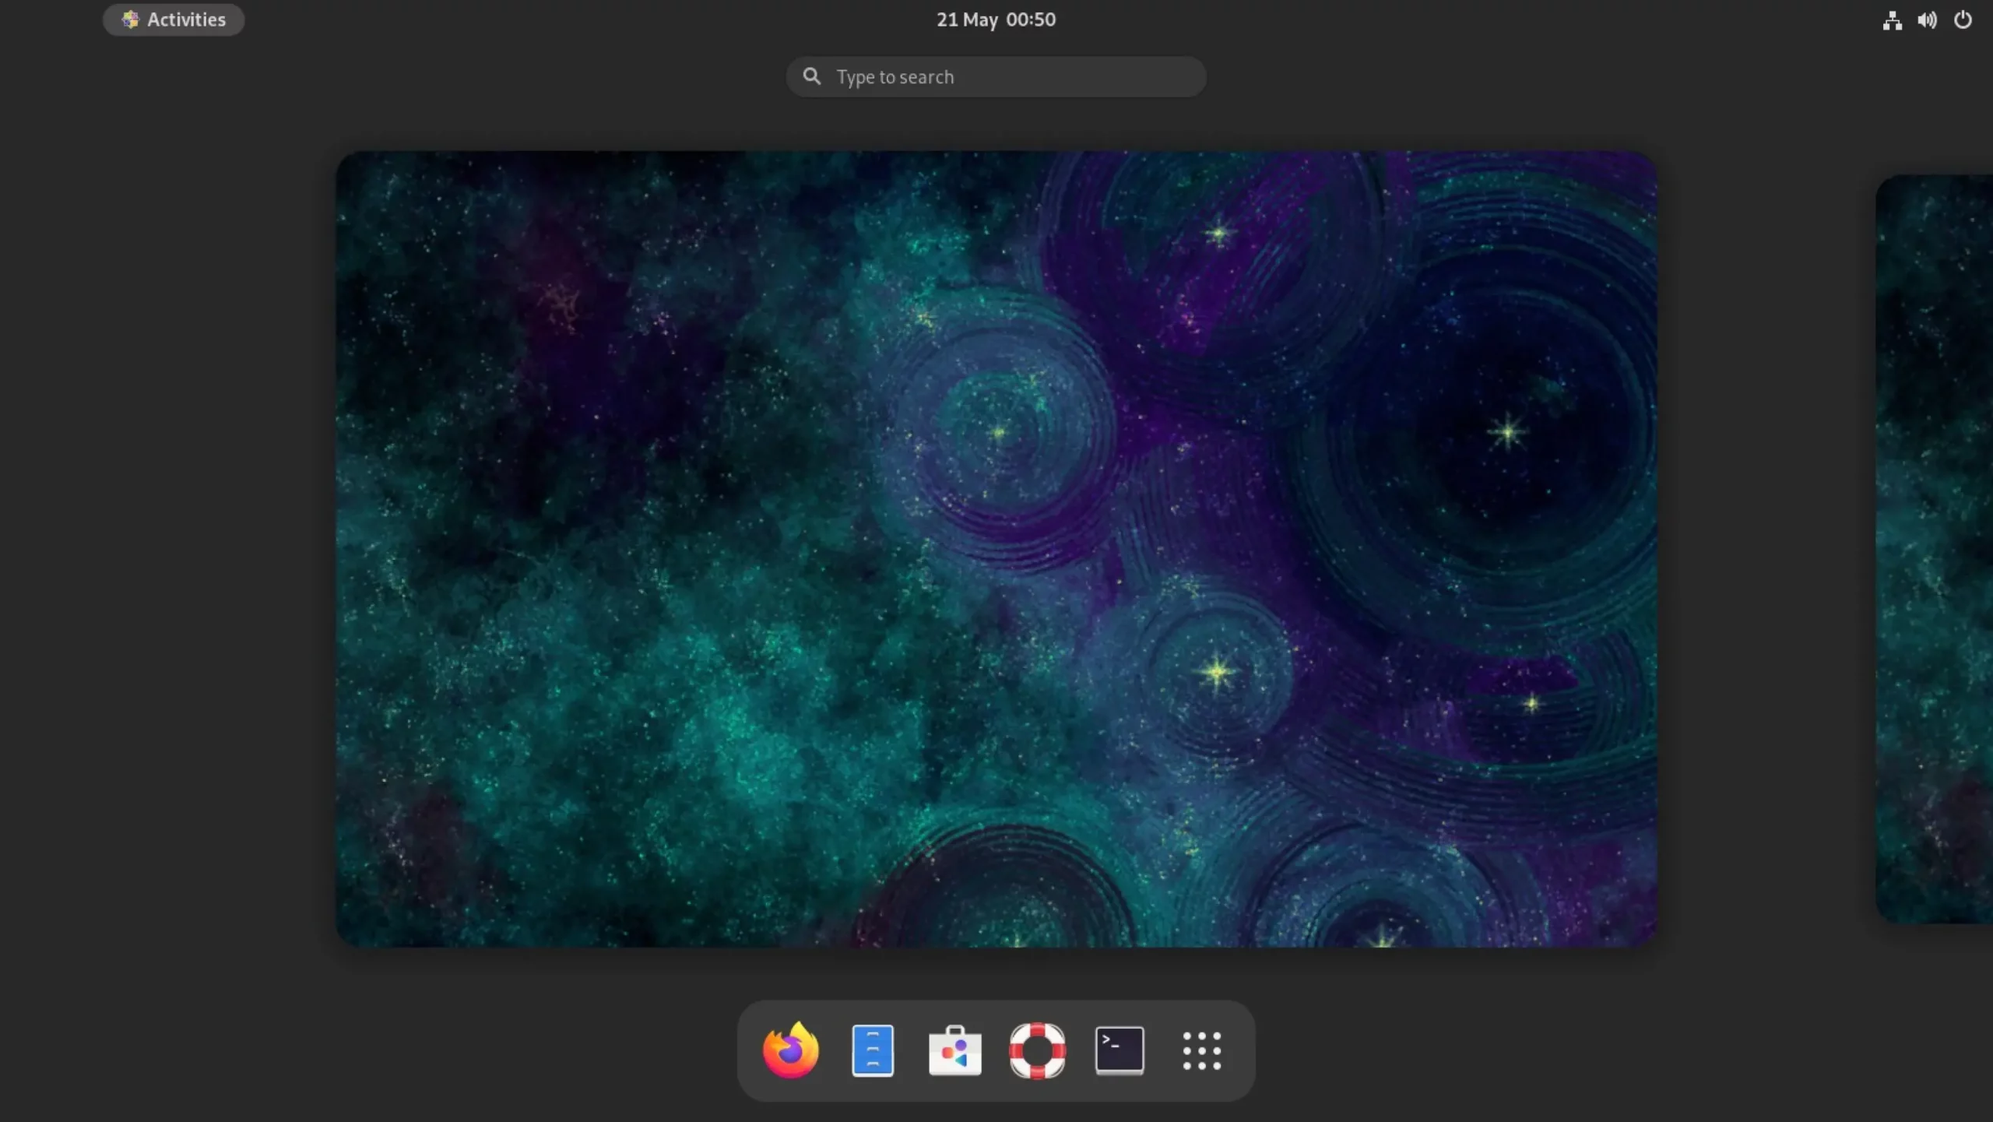Click the wired network status icon

point(1893,20)
